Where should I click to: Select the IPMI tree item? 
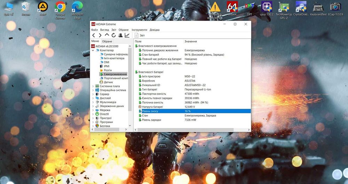(x=104, y=66)
